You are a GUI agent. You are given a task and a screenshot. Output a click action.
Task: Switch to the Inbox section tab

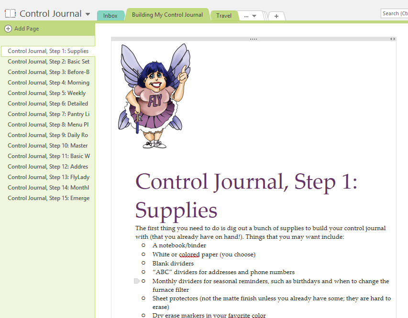(110, 15)
